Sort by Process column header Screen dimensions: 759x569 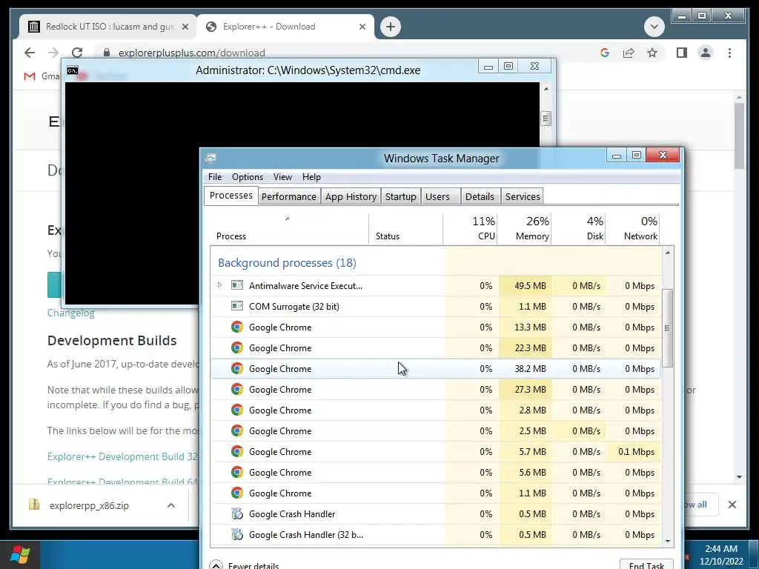(x=231, y=236)
